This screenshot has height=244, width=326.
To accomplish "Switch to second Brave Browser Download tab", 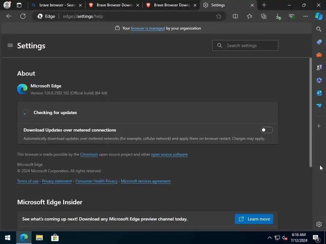I will (x=171, y=5).
